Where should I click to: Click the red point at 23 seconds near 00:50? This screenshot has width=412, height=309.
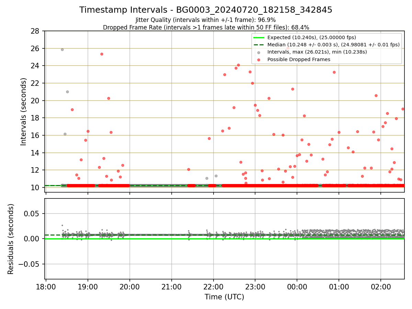point(334,72)
